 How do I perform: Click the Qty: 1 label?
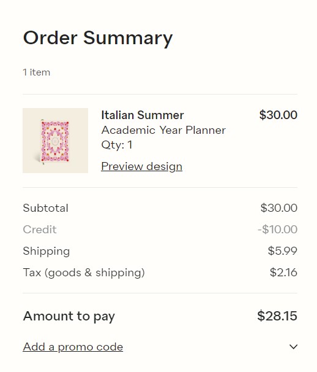117,145
